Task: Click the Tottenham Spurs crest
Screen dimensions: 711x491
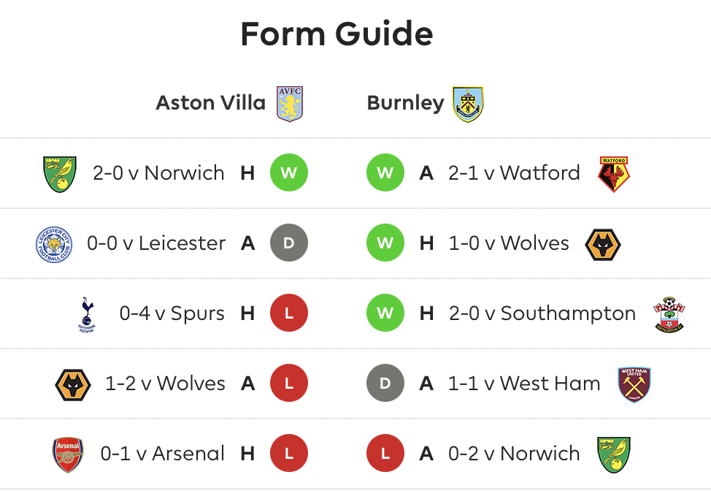Action: point(87,314)
